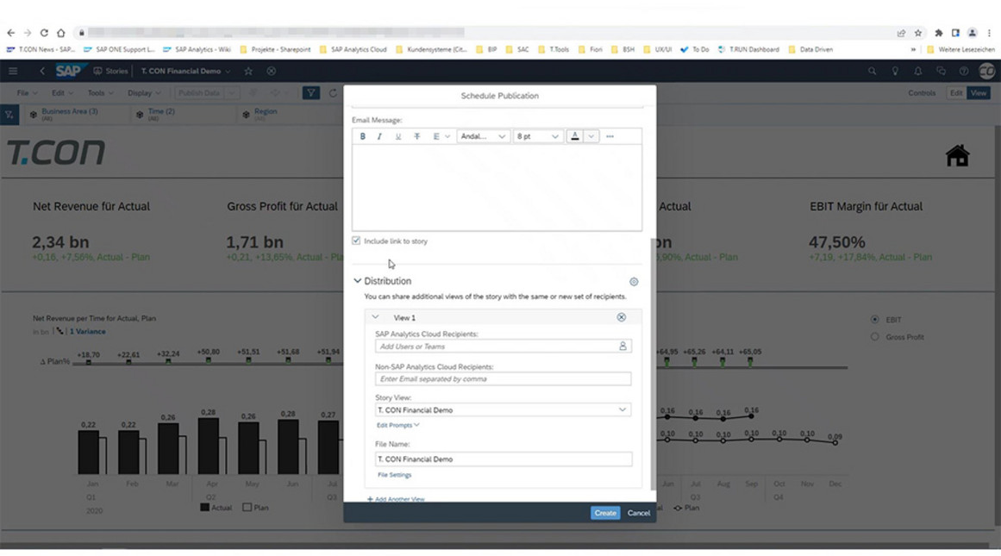Open the T. CON Financial Demo title dropdown
Image resolution: width=1001 pixels, height=556 pixels.
(185, 71)
